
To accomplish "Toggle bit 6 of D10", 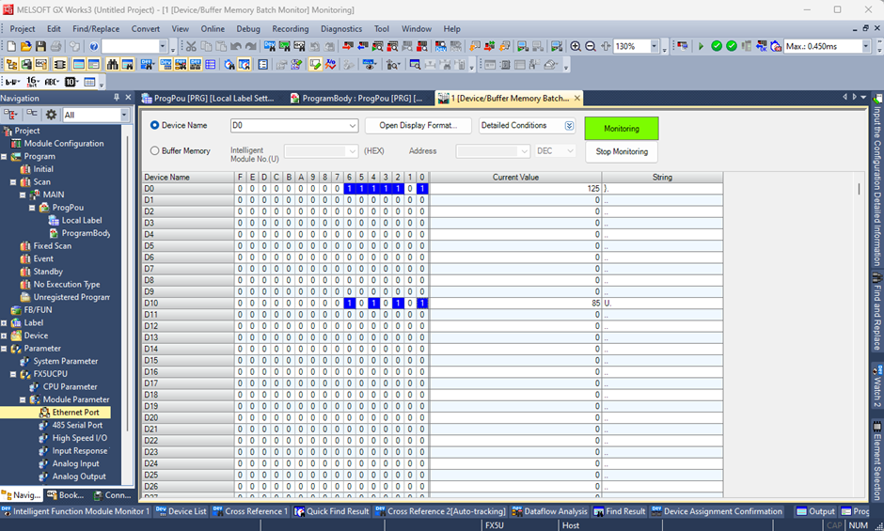I will [x=349, y=304].
